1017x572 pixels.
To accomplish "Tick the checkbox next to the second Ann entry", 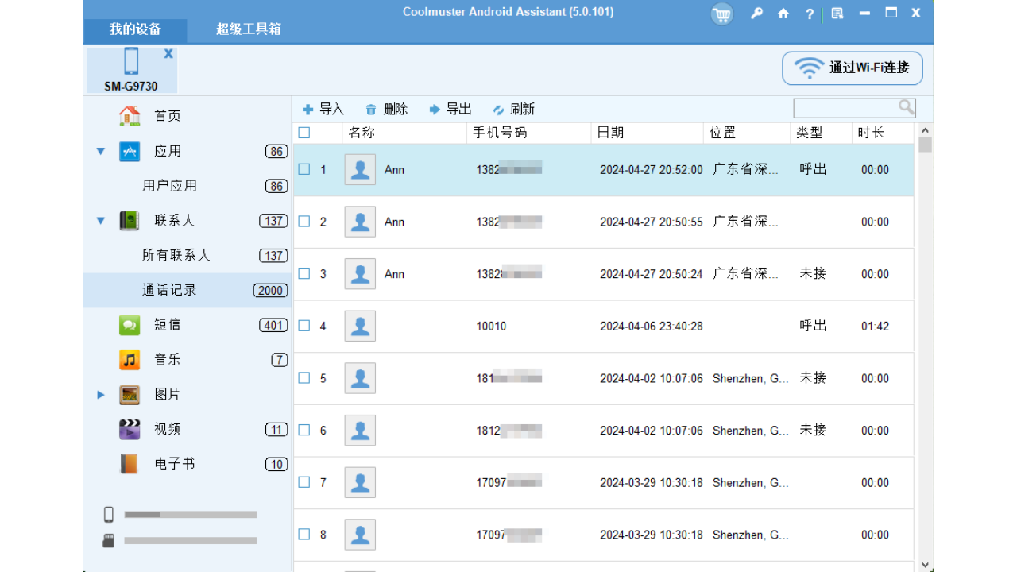I will coord(304,222).
